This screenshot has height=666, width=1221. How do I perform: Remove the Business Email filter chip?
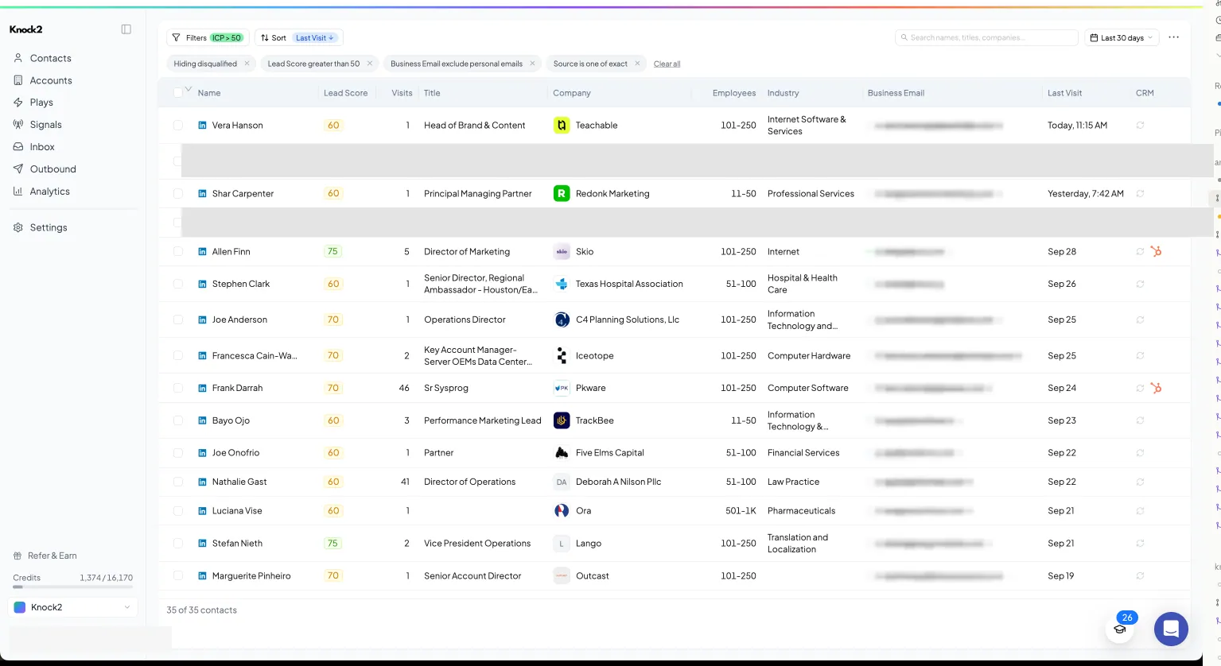click(x=532, y=64)
